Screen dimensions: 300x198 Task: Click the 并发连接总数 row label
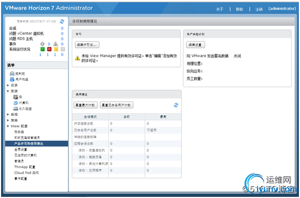click(83, 123)
